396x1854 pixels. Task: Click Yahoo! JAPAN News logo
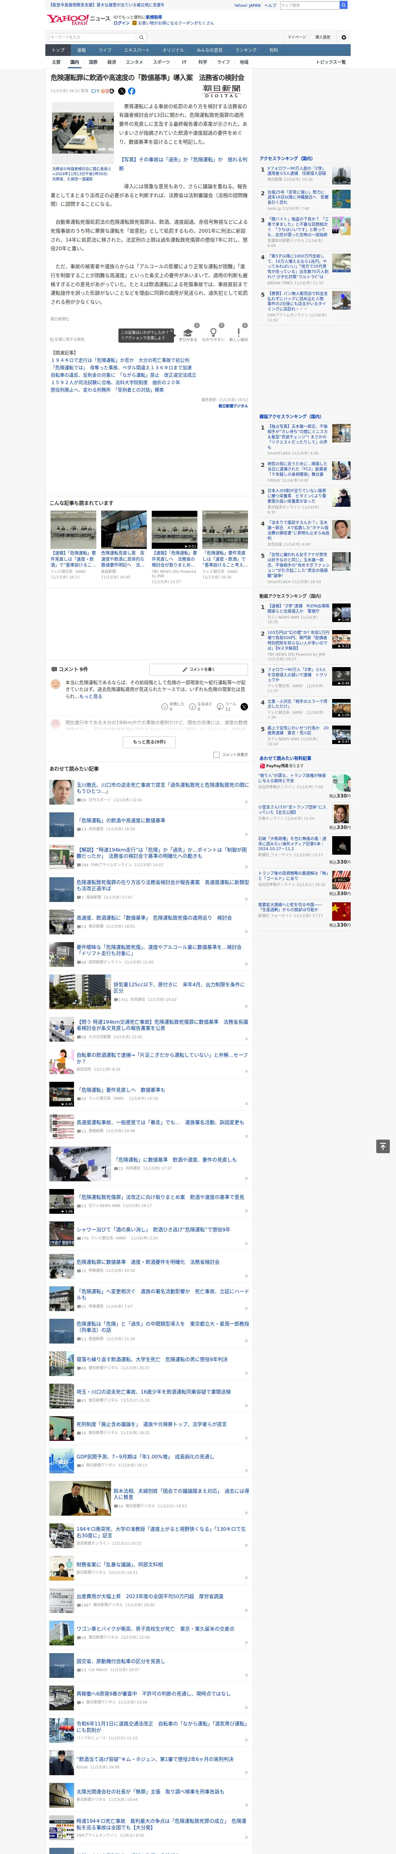click(x=79, y=19)
